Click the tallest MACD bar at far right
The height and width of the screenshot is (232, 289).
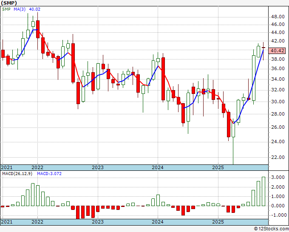coord(263,192)
